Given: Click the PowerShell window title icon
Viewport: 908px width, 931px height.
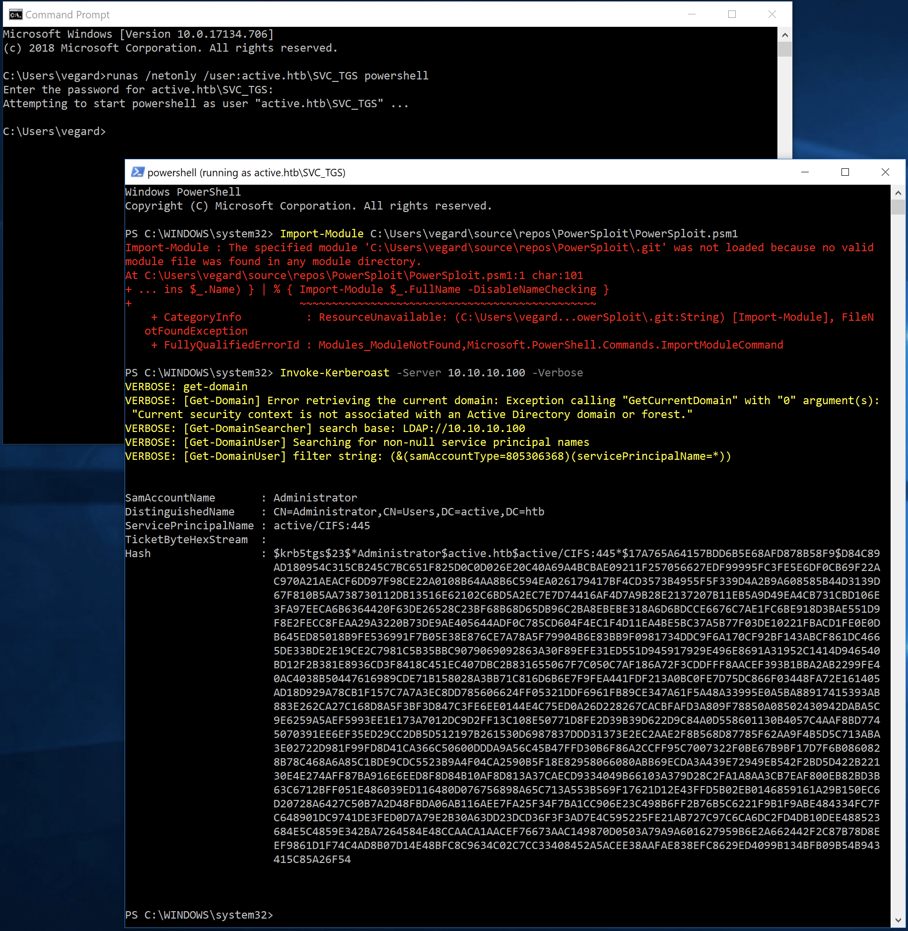Looking at the screenshot, I should [x=138, y=172].
